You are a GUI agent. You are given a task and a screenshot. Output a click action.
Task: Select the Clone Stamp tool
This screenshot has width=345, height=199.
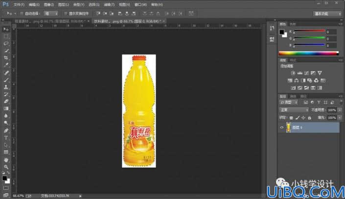point(6,87)
